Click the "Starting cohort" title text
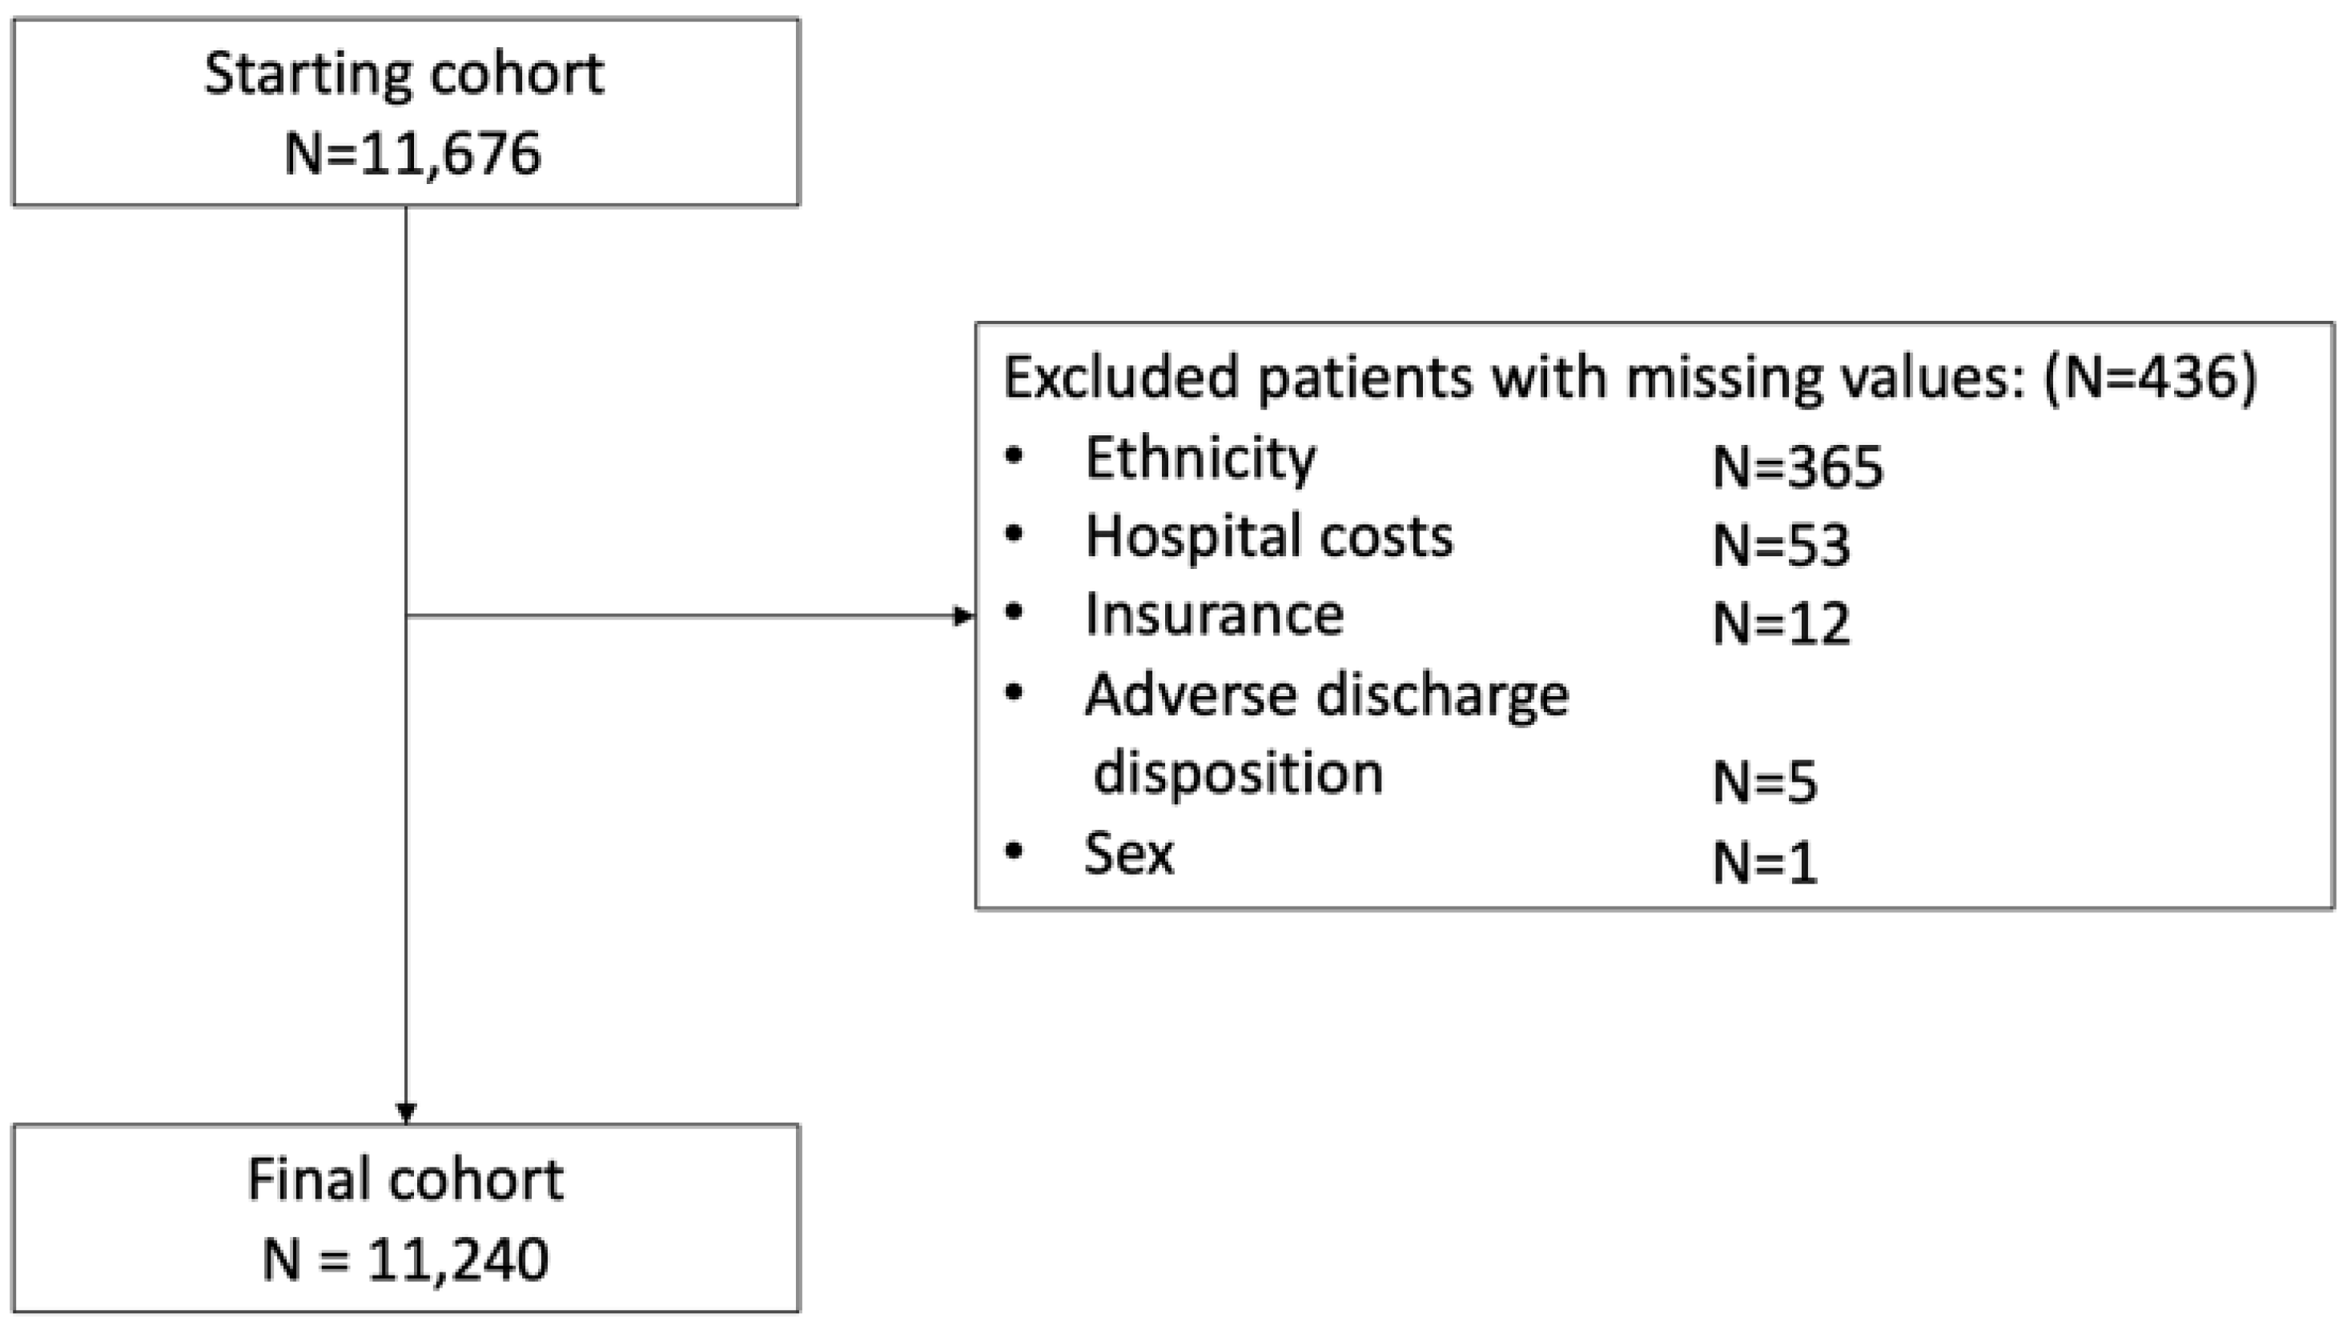 click(404, 74)
